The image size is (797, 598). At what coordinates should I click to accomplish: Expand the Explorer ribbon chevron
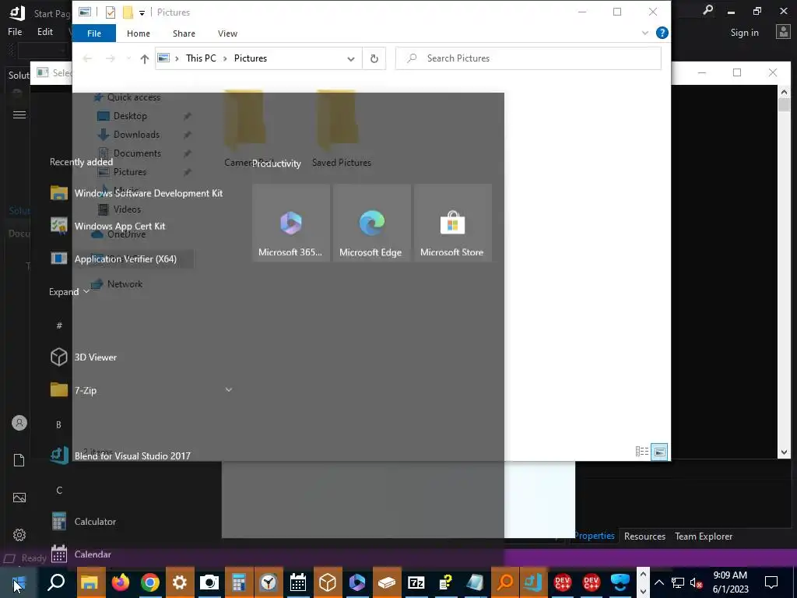(x=645, y=33)
